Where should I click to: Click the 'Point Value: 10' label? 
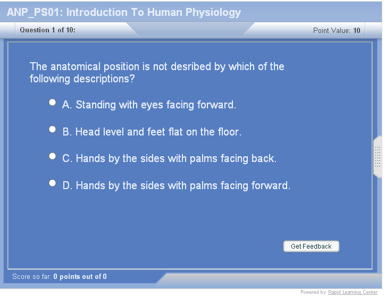click(336, 31)
